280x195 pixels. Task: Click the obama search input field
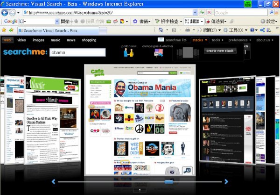(x=77, y=52)
